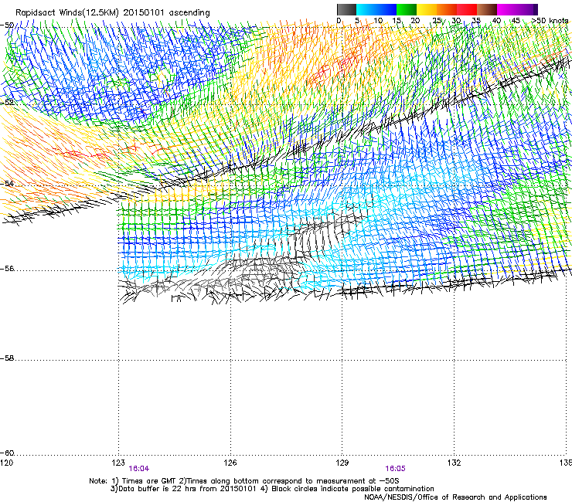Click the latitude label '-54'
Viewport: 572px width, 502px height.
click(x=7, y=183)
